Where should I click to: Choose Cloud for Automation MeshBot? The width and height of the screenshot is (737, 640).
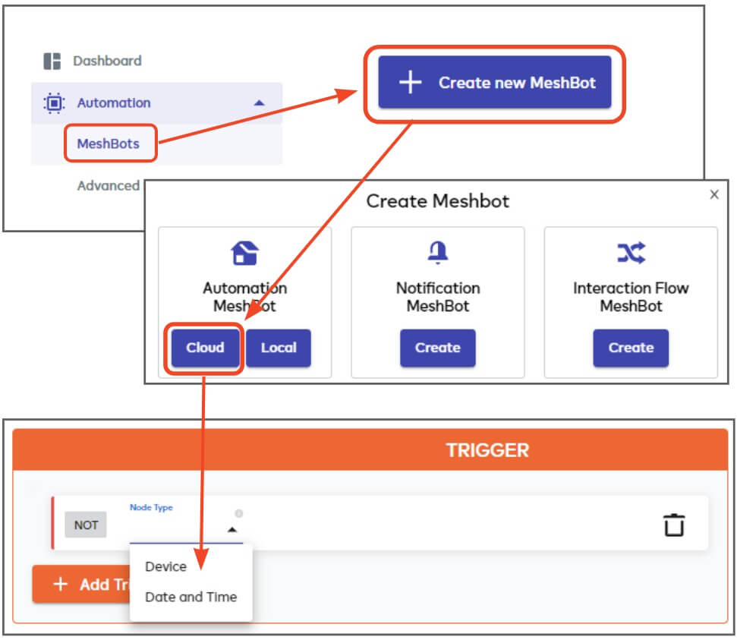205,348
